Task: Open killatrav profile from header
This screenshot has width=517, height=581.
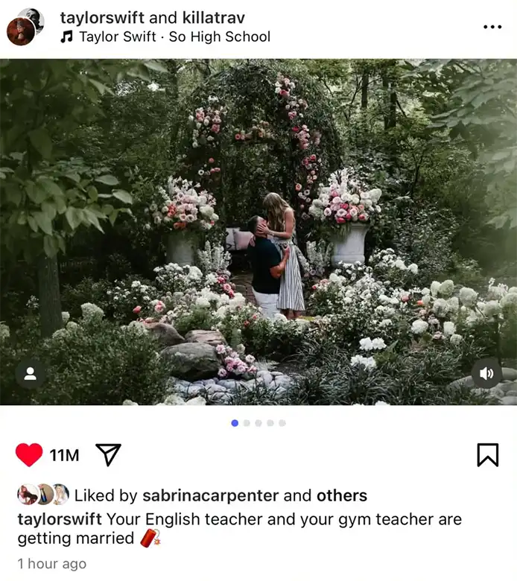Action: click(x=214, y=17)
